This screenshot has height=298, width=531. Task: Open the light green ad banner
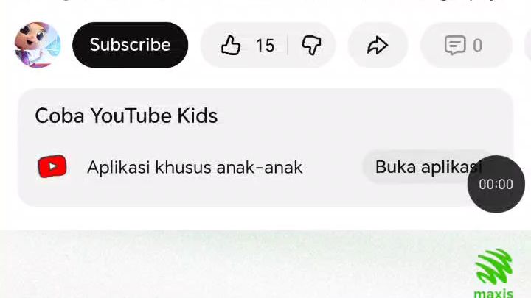[265, 264]
